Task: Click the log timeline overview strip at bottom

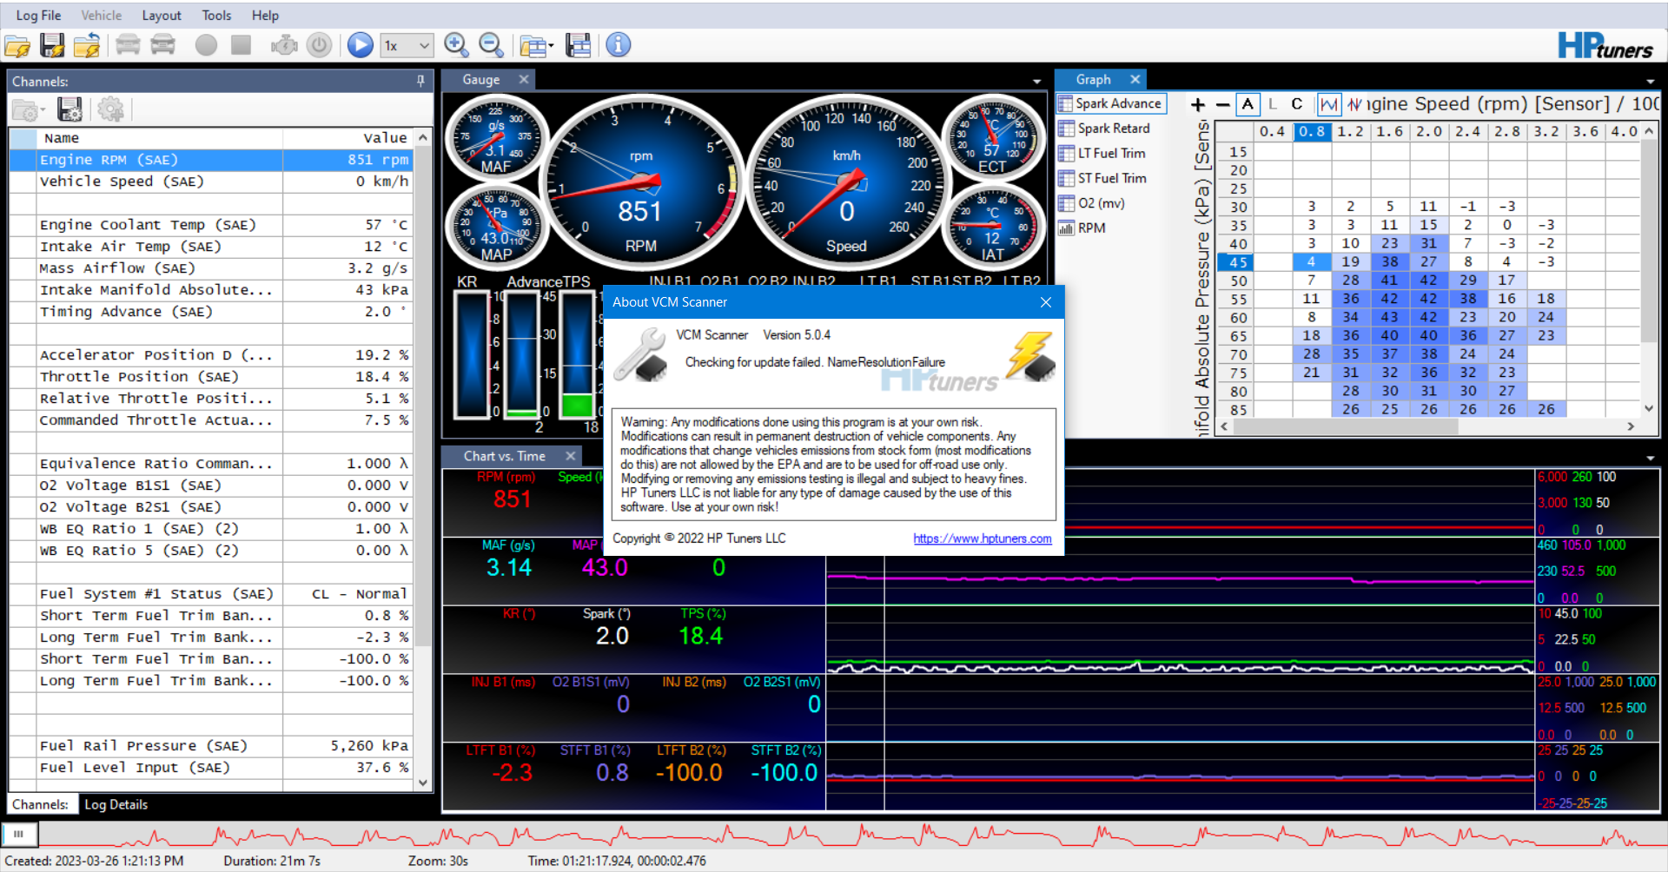Action: point(834,836)
